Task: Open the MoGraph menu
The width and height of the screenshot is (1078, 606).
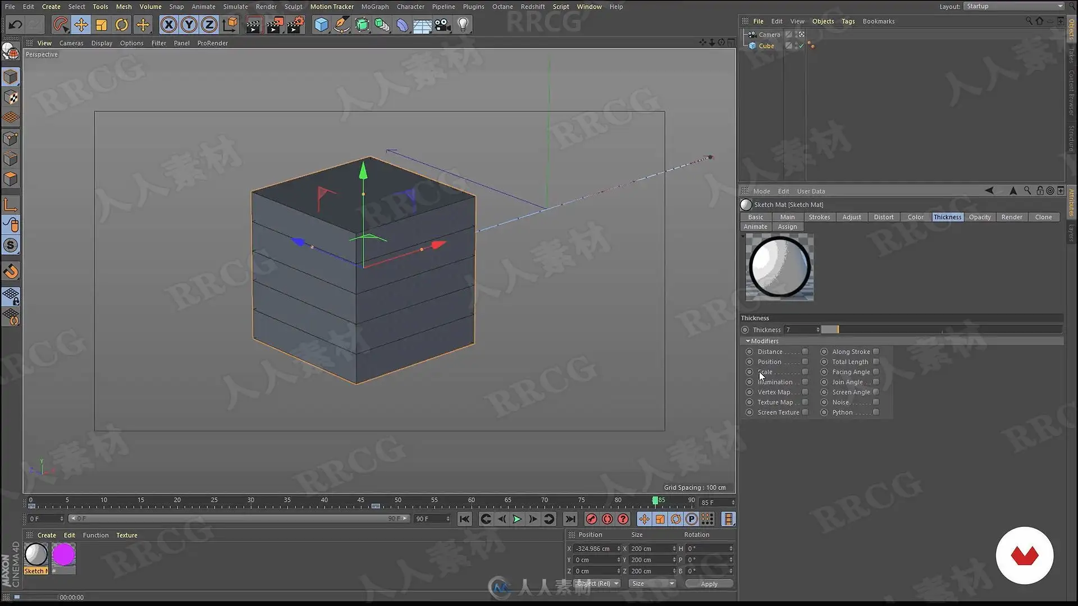Action: pyautogui.click(x=374, y=7)
